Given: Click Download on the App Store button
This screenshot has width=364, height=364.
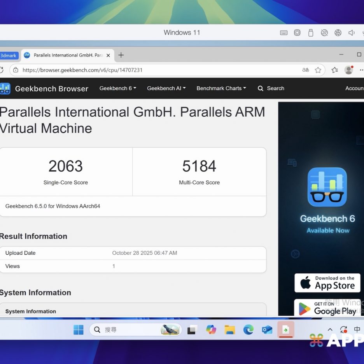Looking at the screenshot, I should [x=327, y=283].
